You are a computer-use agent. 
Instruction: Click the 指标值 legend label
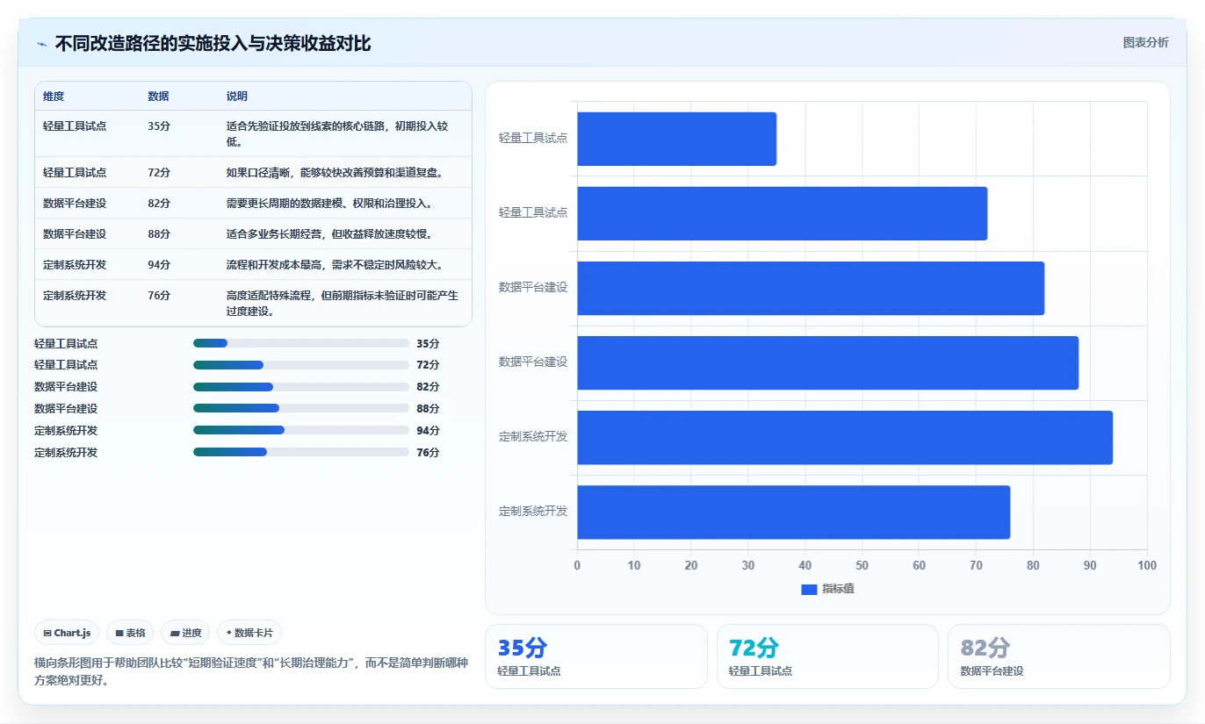tap(838, 589)
